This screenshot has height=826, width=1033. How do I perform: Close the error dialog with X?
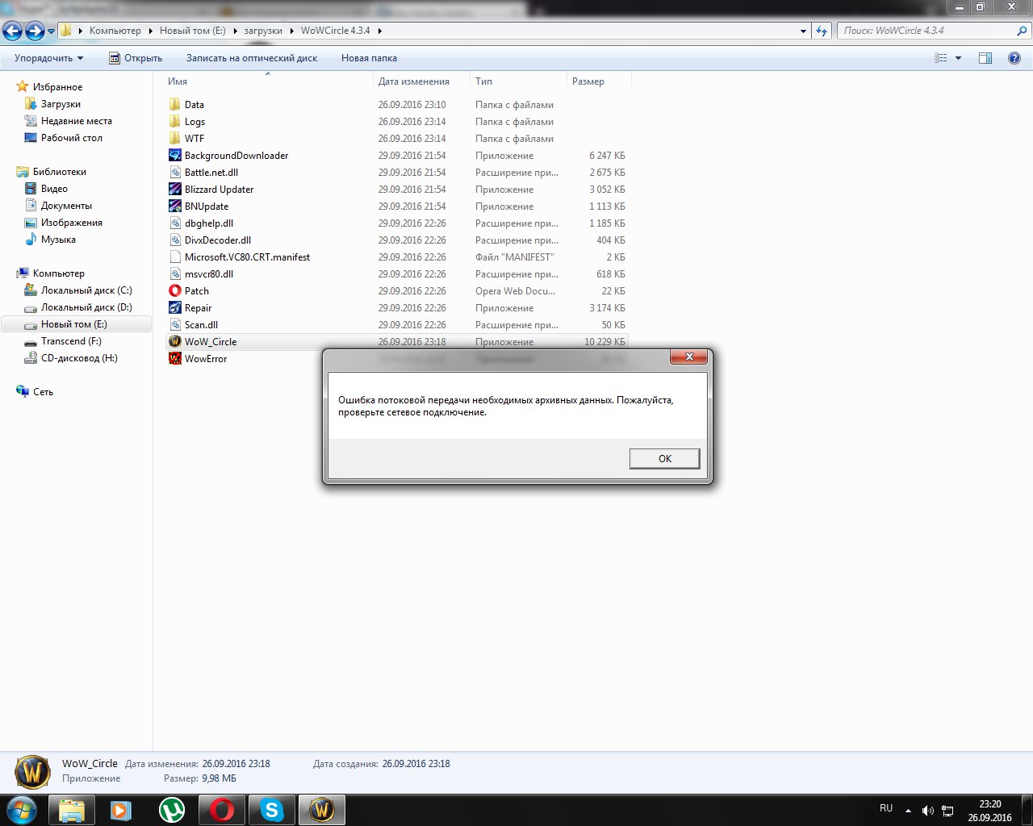(688, 357)
